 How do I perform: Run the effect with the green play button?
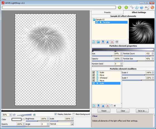coord(120,7)
